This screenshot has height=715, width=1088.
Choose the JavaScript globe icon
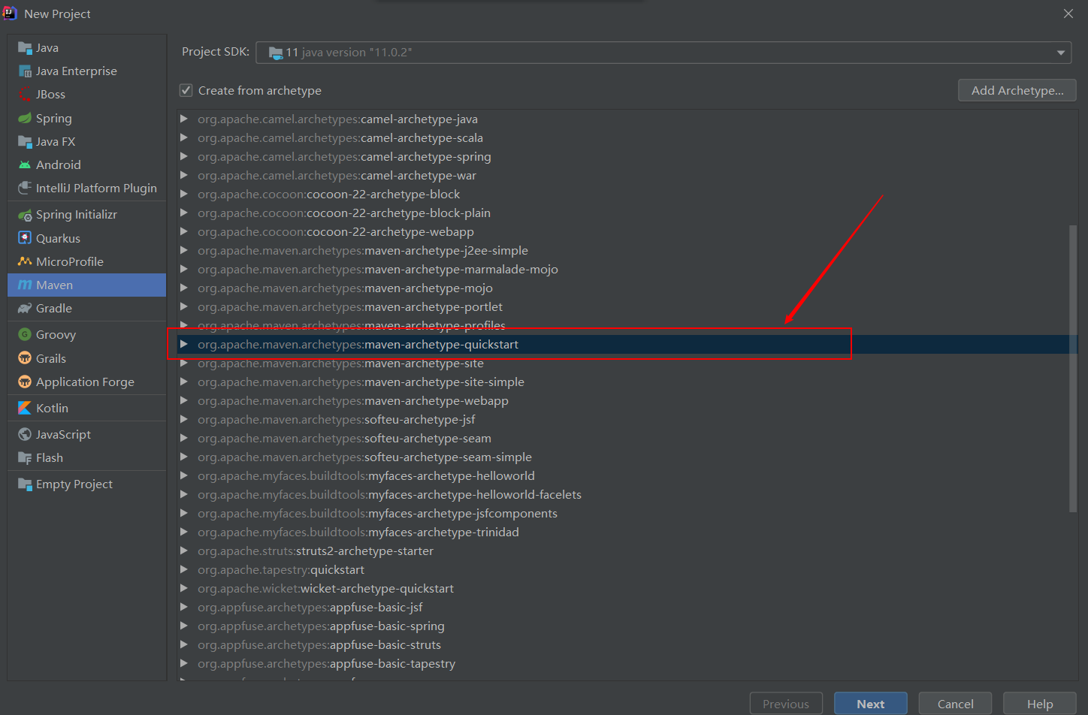(25, 435)
